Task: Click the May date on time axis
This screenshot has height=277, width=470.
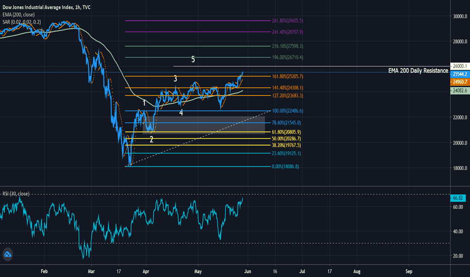Action: coord(198,271)
